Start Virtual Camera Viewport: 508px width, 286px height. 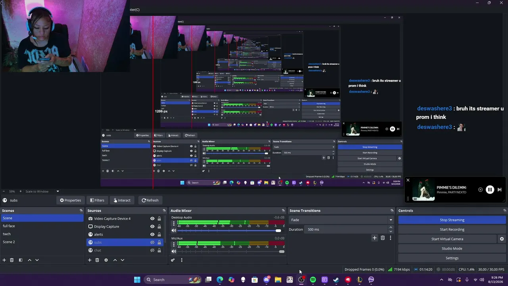(x=447, y=239)
